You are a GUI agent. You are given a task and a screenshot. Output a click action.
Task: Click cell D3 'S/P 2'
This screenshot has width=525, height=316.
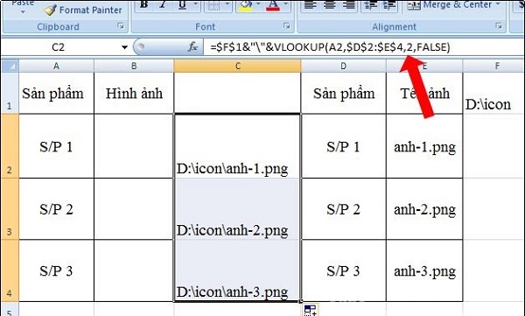pos(344,208)
